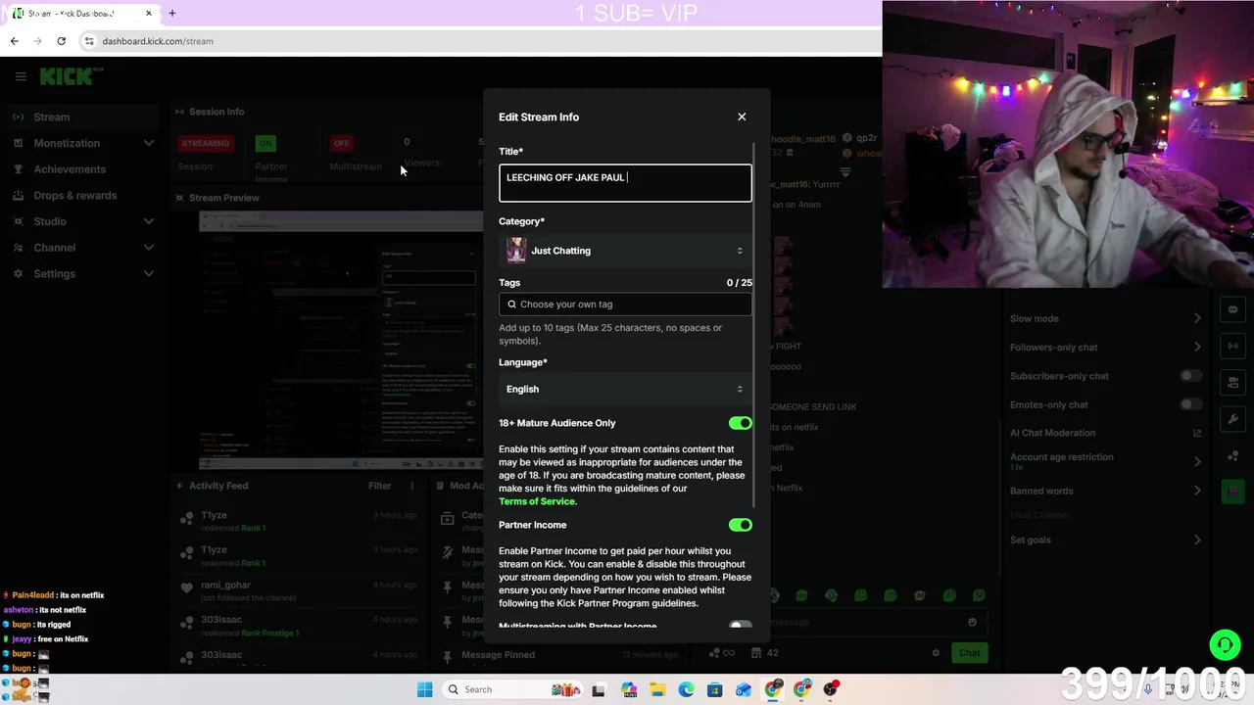Open the hamburger menu beside Kick logo
The image size is (1254, 705).
coord(21,76)
